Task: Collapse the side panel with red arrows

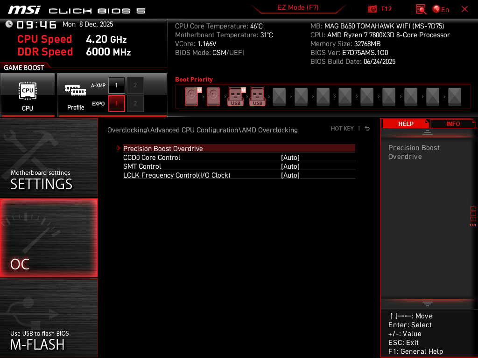Action: [x=472, y=225]
